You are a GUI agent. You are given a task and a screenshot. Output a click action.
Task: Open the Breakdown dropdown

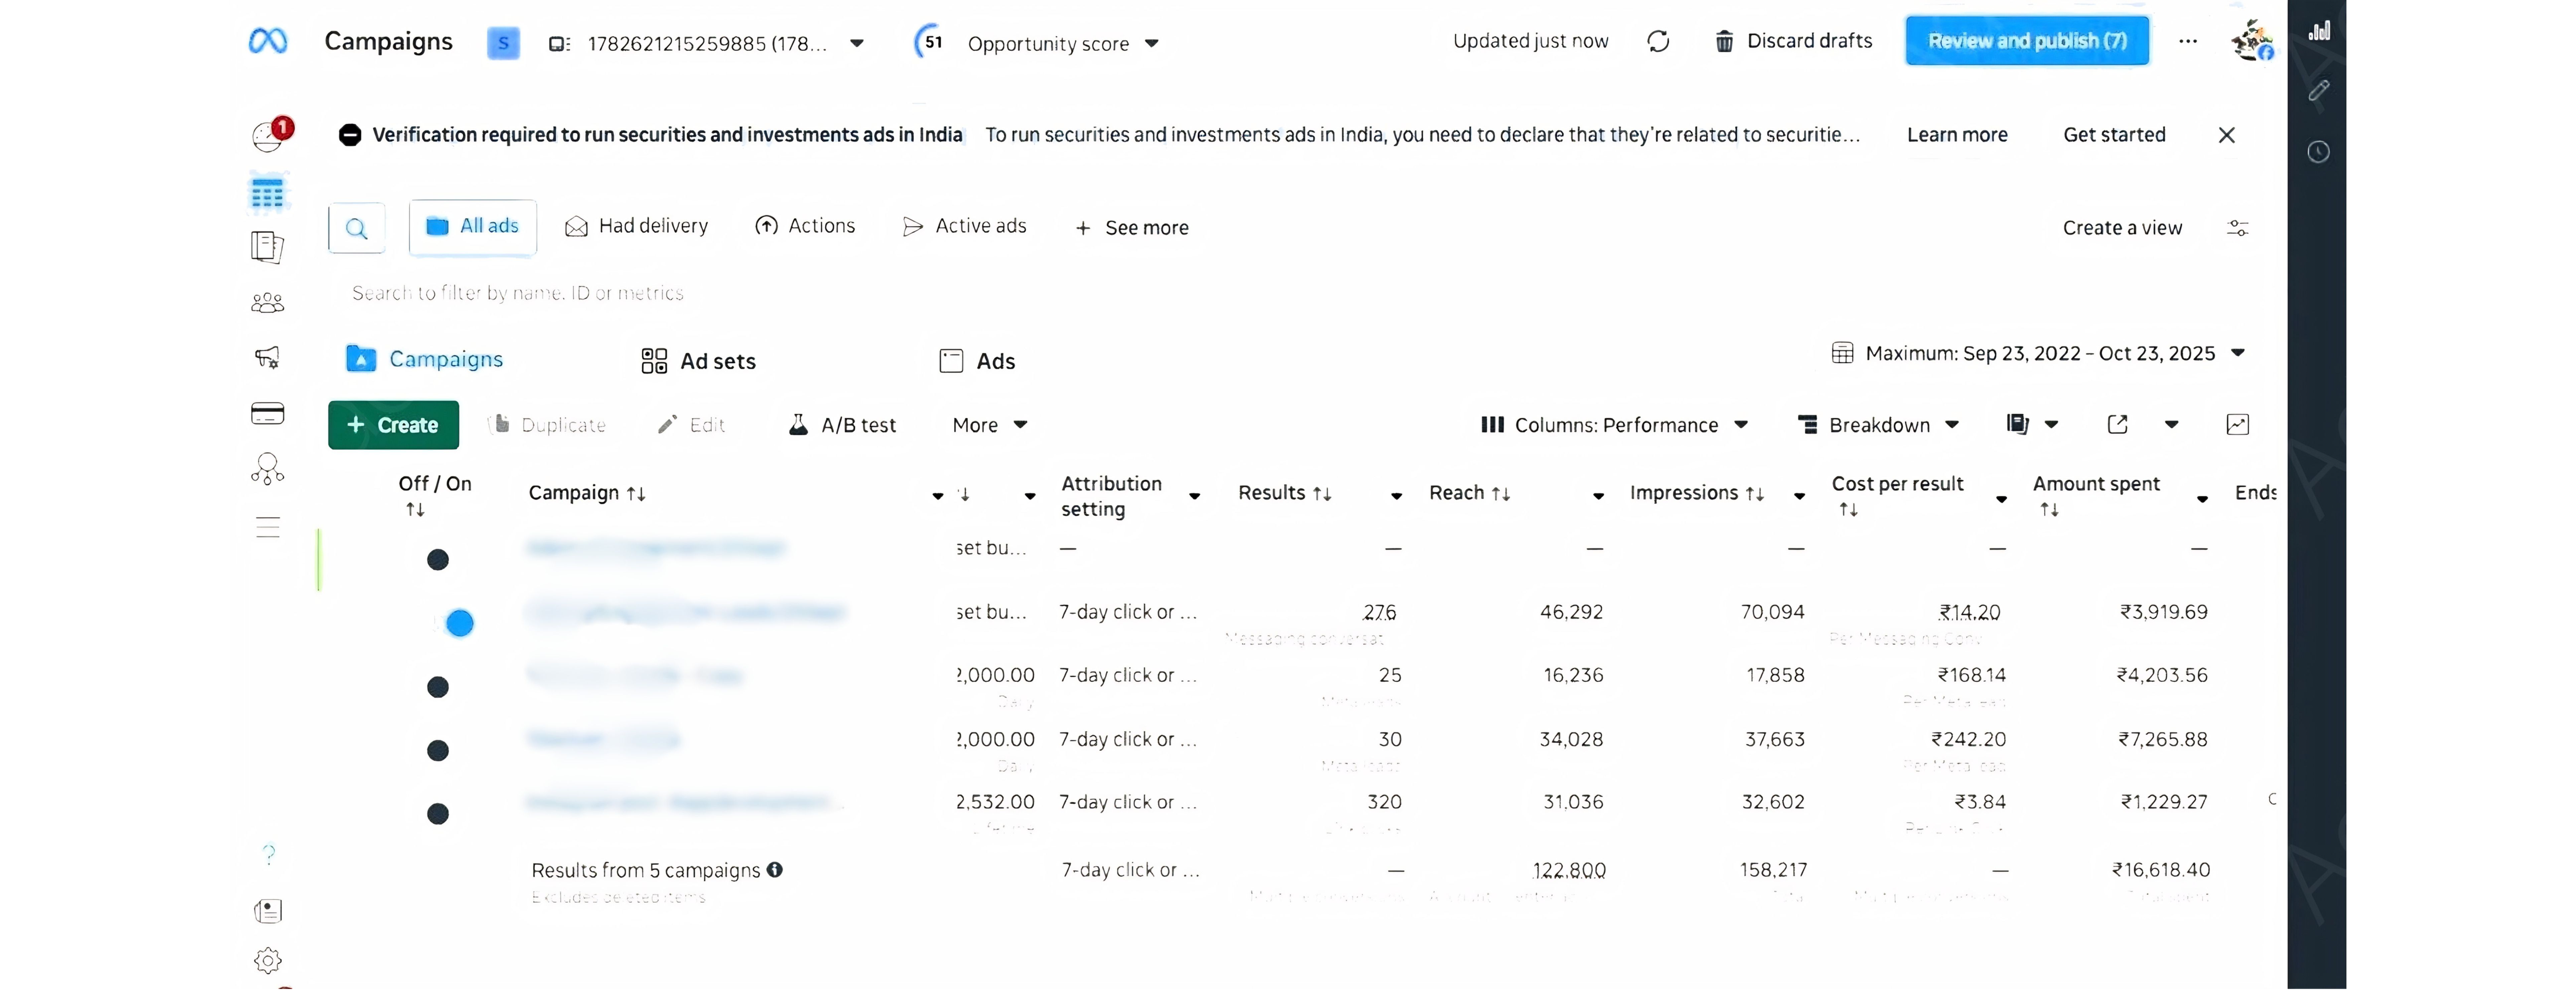click(1879, 425)
